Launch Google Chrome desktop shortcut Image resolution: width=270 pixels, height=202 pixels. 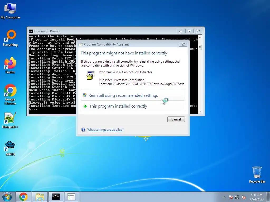pos(10,94)
